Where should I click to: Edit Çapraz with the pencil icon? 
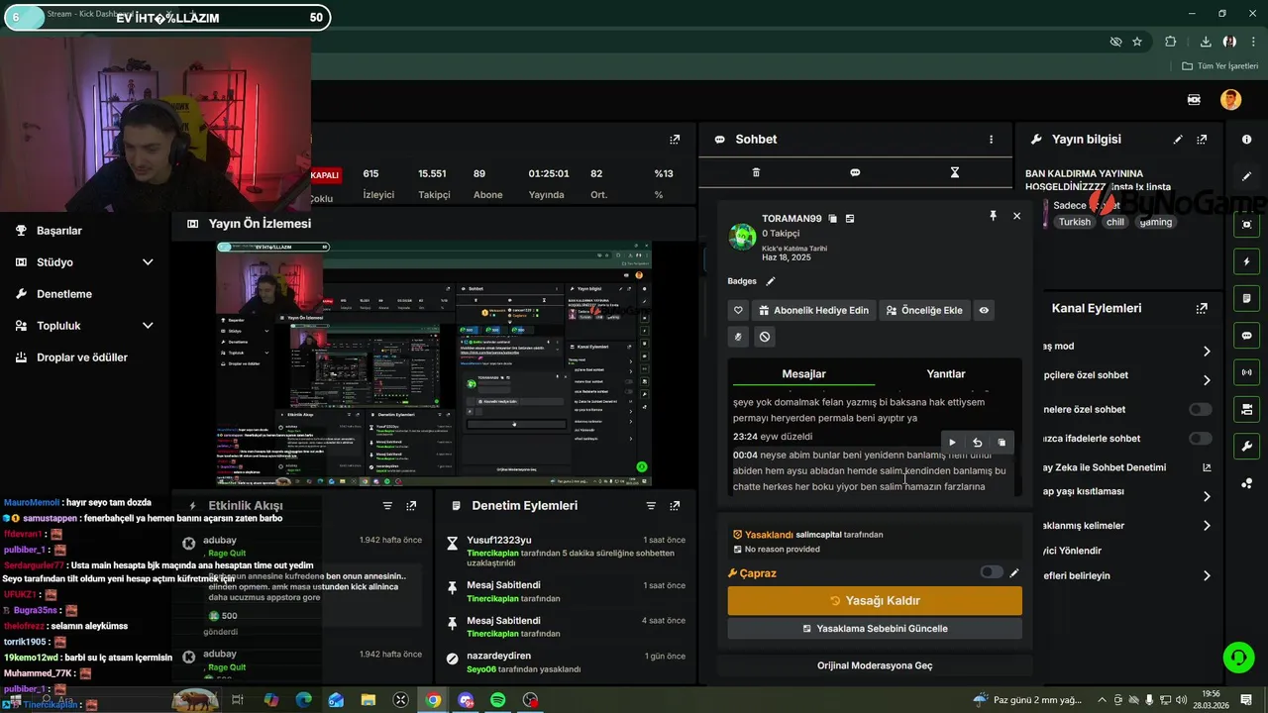pyautogui.click(x=1014, y=572)
